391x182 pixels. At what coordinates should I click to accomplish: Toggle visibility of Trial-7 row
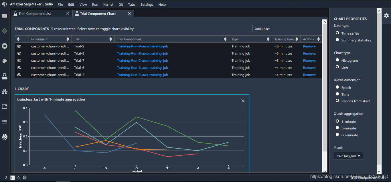pyautogui.click(x=19, y=61)
